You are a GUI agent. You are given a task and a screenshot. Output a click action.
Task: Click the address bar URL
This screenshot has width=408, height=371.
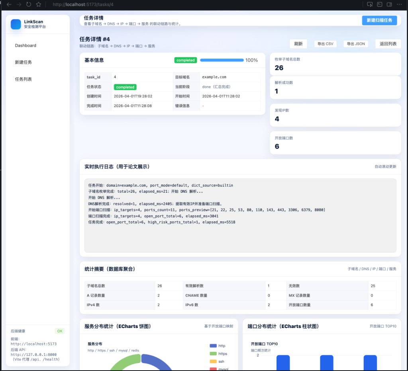[83, 4]
